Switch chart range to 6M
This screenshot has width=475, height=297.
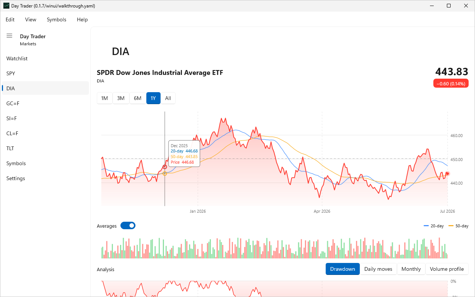click(138, 98)
